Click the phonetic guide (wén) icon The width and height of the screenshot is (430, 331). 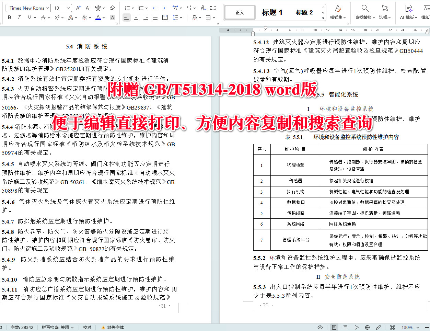[98, 8]
